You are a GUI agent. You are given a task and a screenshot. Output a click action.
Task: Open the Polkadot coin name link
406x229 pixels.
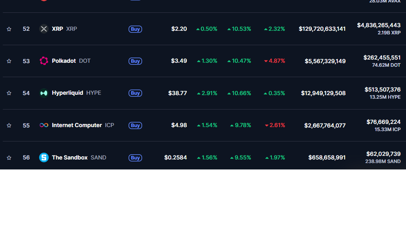point(64,61)
